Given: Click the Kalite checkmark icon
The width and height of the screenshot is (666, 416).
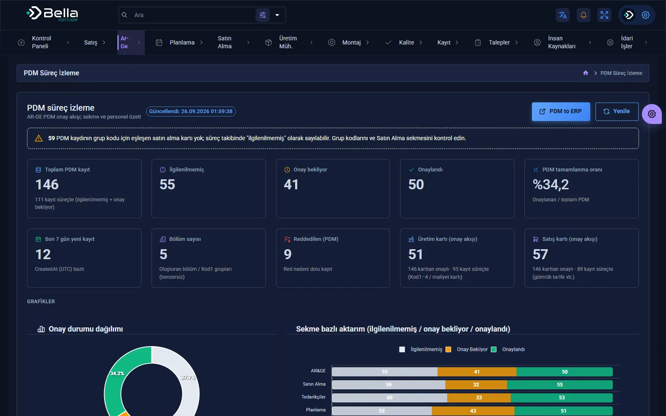Looking at the screenshot, I should pos(388,42).
